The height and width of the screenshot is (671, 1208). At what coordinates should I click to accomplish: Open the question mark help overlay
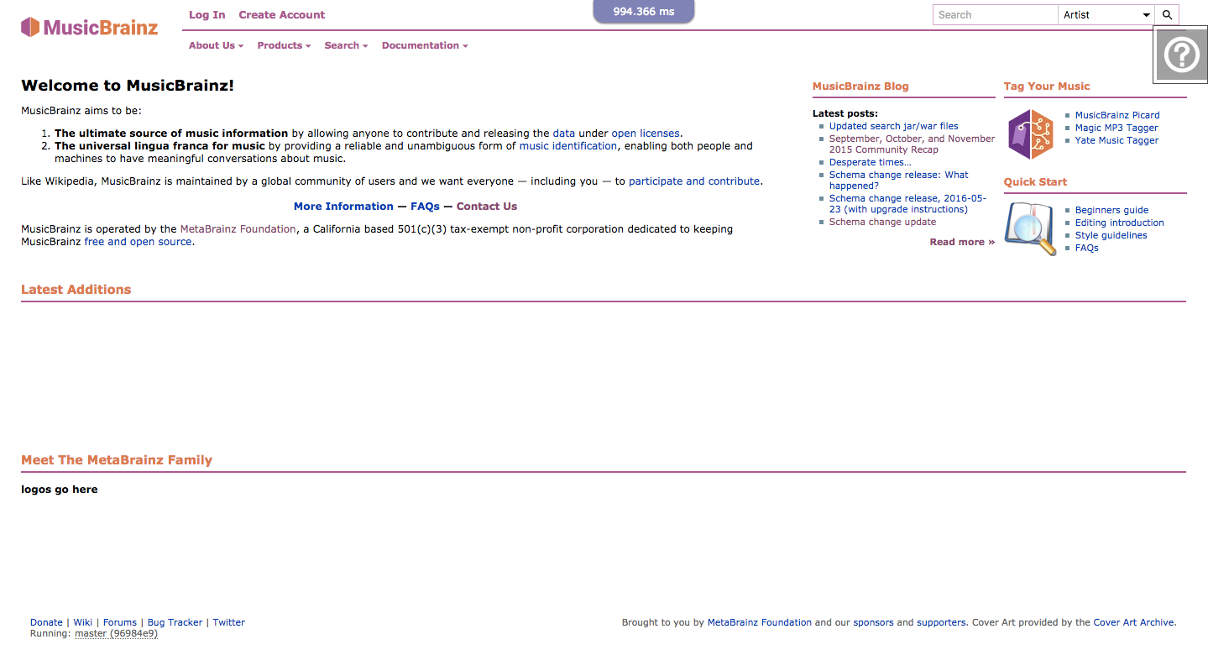pos(1181,55)
